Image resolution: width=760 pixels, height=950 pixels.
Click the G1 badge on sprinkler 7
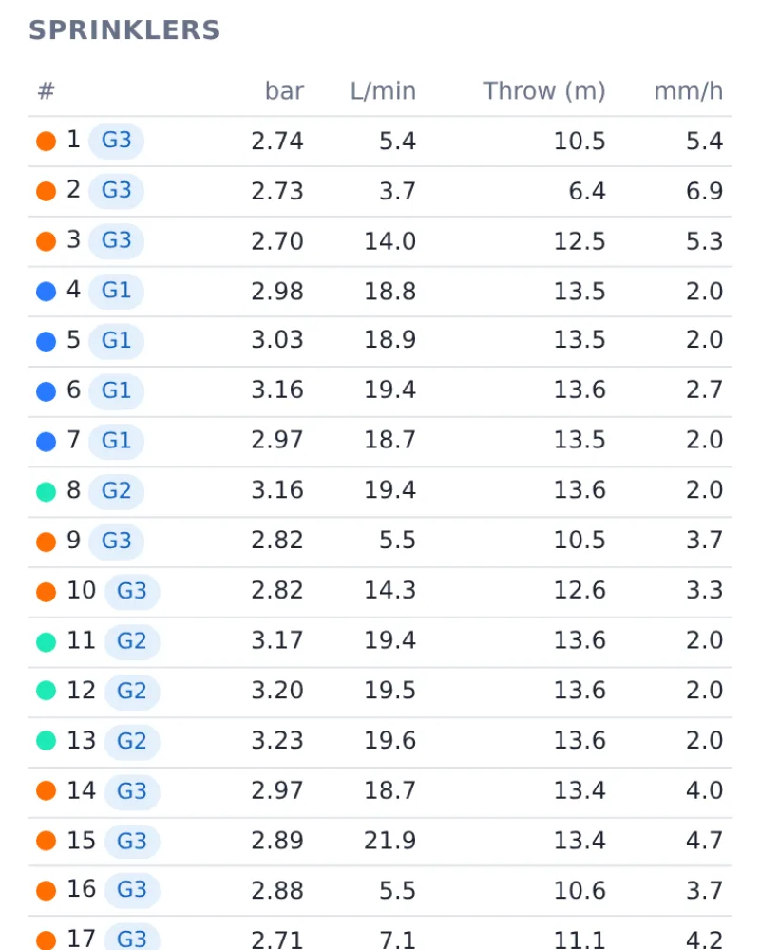click(x=116, y=441)
